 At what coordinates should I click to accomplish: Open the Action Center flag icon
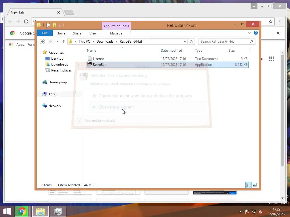point(247,212)
